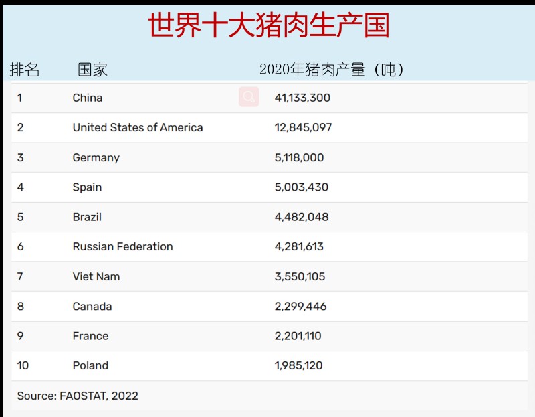Select the Germany country name
This screenshot has height=417, width=535.
96,157
